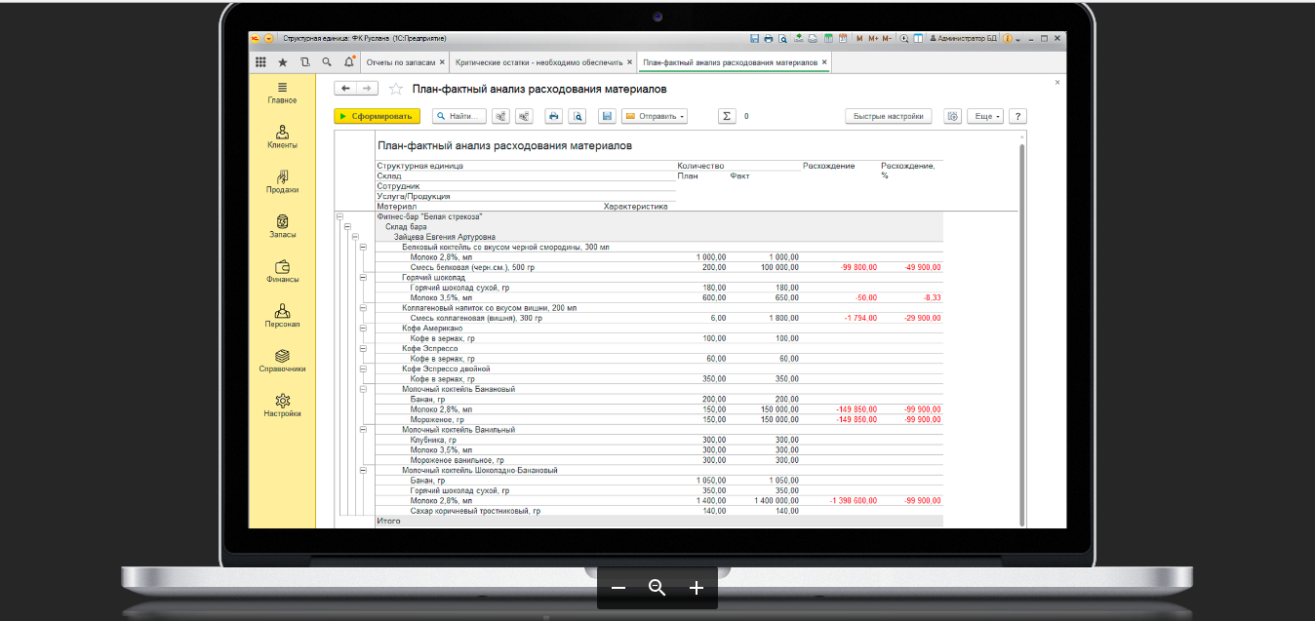This screenshot has width=1315, height=621.
Task: Open print preview icon in report toolbar
Action: 578,116
